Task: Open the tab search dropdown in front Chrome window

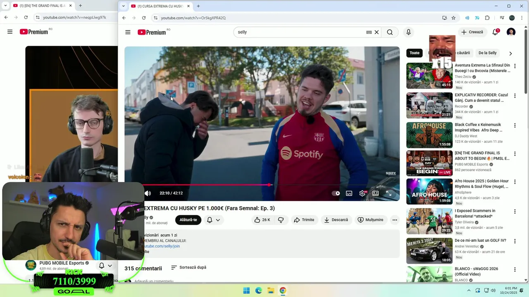Action: point(123,6)
